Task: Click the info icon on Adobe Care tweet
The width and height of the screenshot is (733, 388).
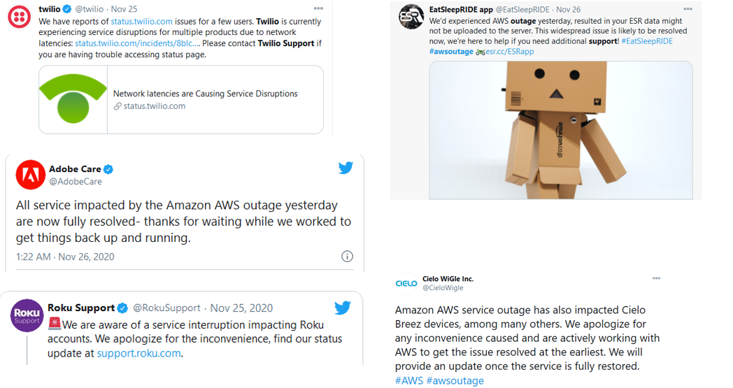Action: click(x=347, y=257)
